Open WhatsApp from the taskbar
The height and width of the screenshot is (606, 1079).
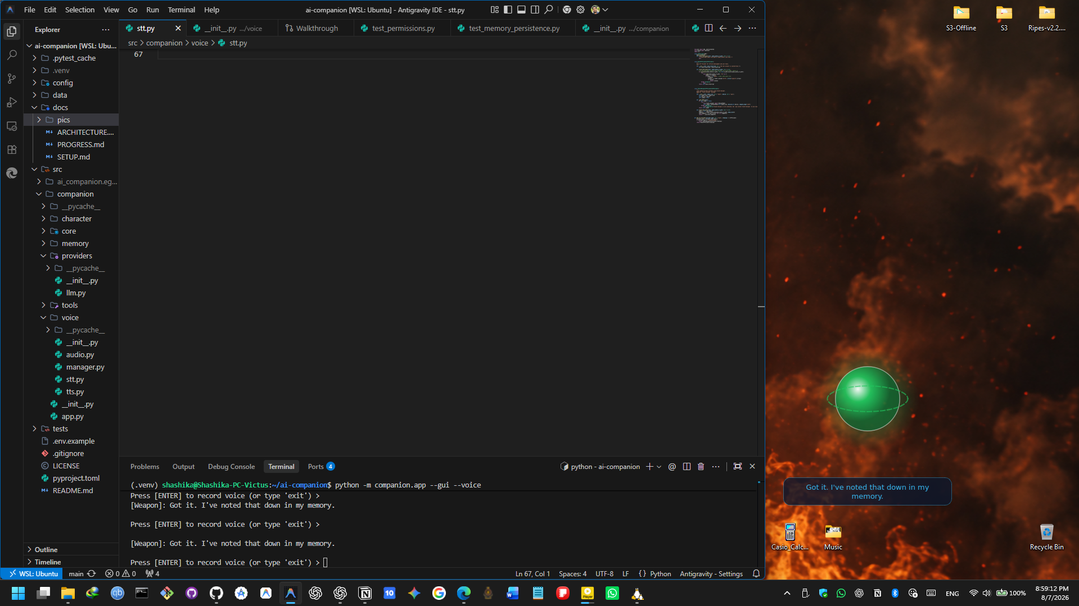612,593
